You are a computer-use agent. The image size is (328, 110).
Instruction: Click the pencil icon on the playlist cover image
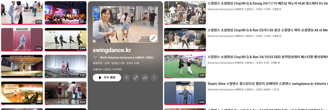click(x=153, y=38)
